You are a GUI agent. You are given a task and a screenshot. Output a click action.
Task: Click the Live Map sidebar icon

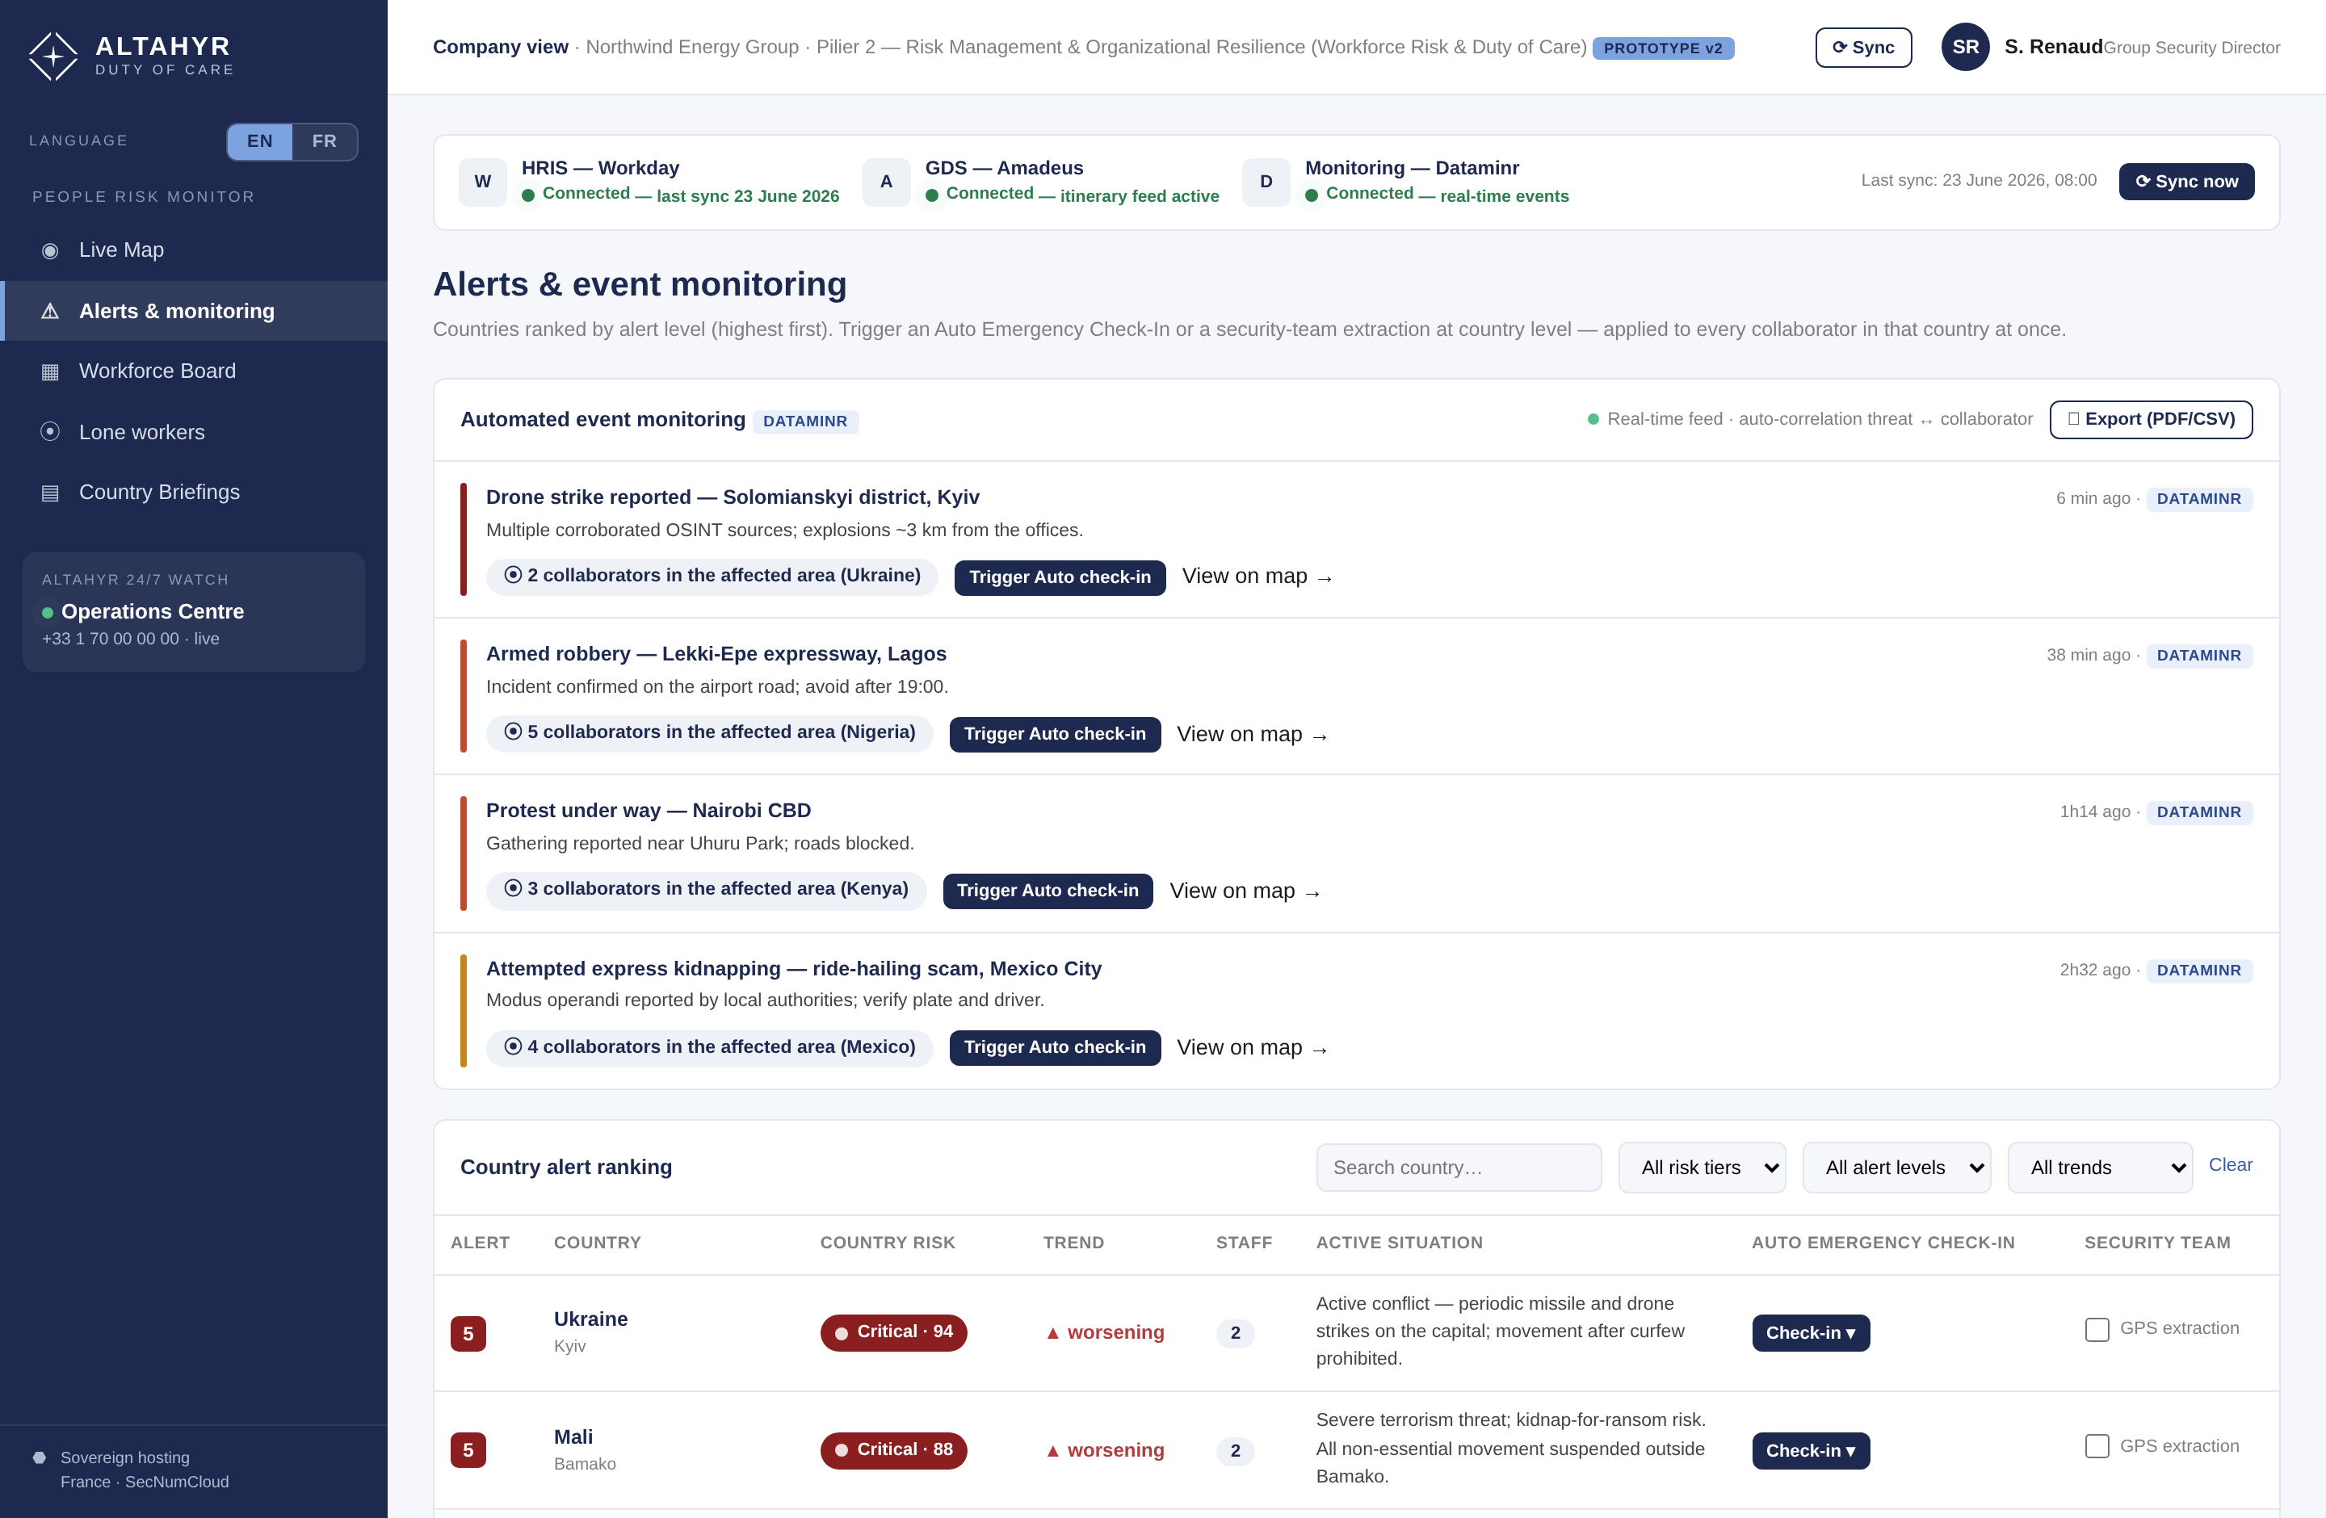pyautogui.click(x=50, y=251)
